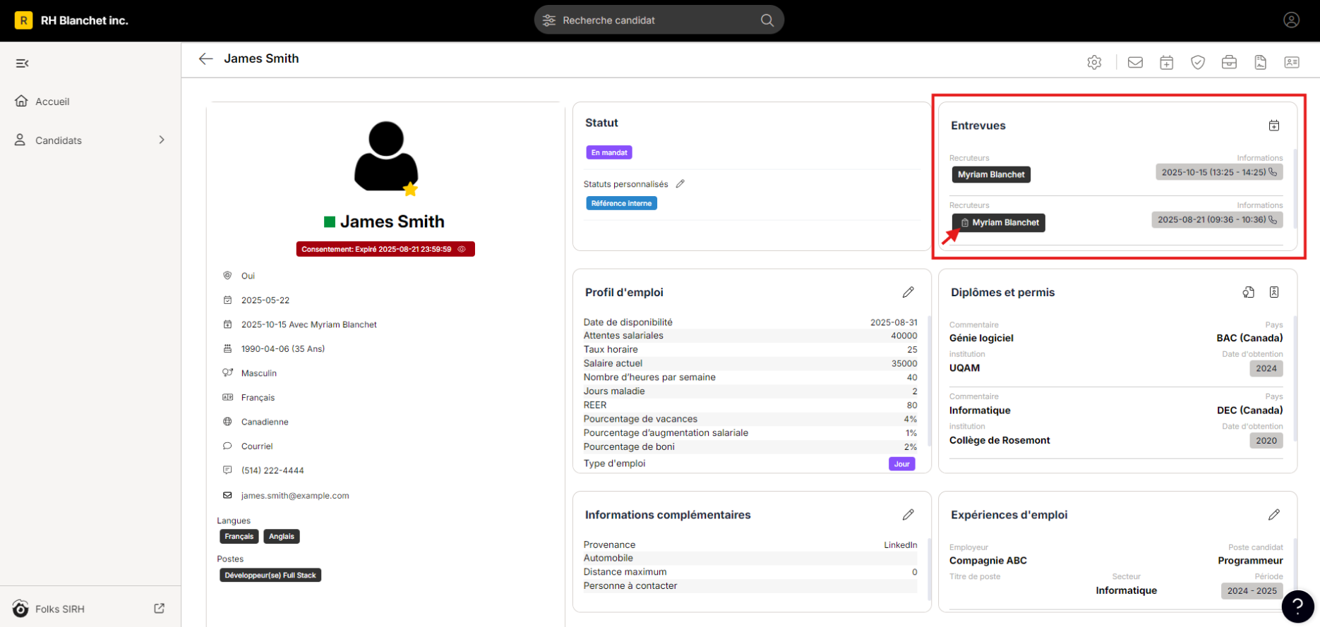Open the ID card toolbar icon
The height and width of the screenshot is (627, 1320).
[x=1292, y=63]
